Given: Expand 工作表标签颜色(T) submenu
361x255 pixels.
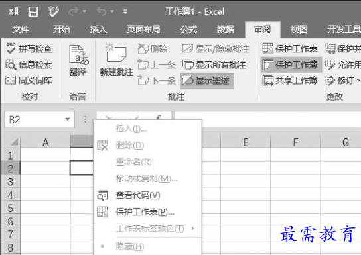Looking at the screenshot, I should click(x=147, y=229).
